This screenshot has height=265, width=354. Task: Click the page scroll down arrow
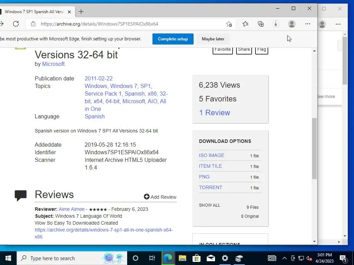[x=315, y=241]
